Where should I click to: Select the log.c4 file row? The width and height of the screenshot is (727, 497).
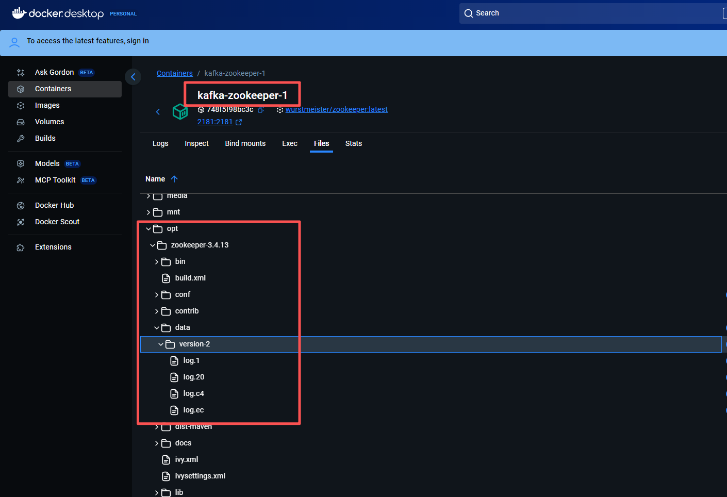pyautogui.click(x=431, y=393)
